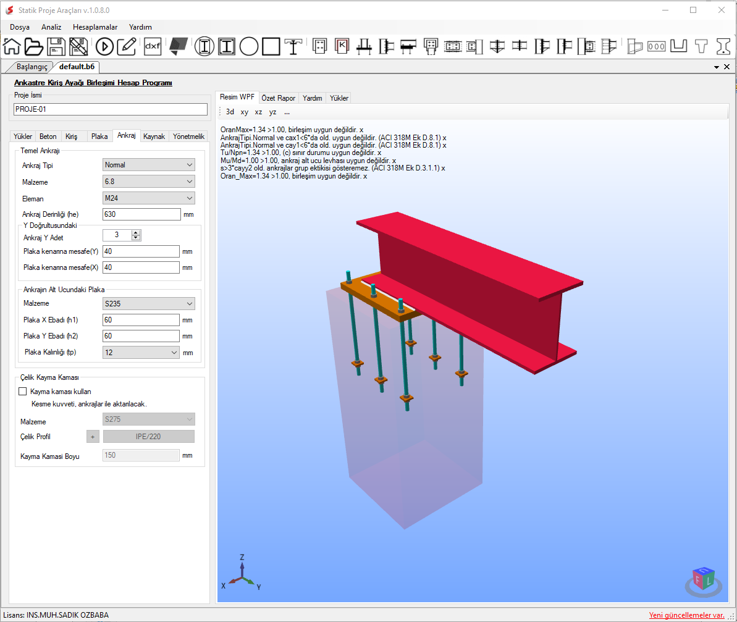Open plate Malzeme dropdown showing S235
The height and width of the screenshot is (622, 737).
pyautogui.click(x=148, y=303)
